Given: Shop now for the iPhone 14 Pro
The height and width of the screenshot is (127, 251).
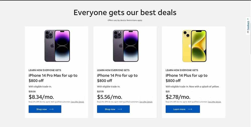Looking at the screenshot, I should 113,109.
